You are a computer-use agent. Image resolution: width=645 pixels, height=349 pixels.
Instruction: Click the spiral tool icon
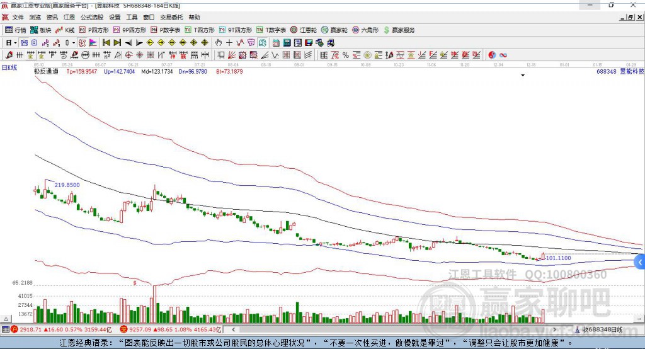(64, 55)
